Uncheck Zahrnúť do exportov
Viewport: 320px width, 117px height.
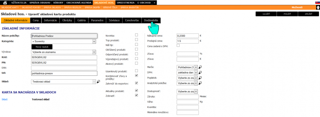coord(136,83)
